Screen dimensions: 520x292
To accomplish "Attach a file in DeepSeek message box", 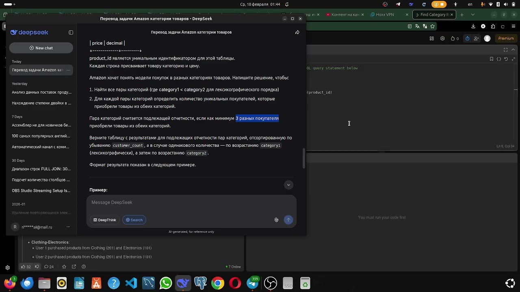I will coord(276,220).
